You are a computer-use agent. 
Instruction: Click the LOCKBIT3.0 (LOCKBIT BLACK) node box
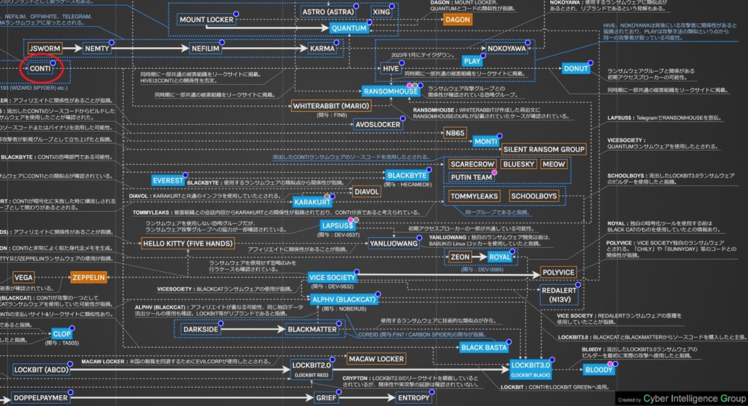(531, 370)
